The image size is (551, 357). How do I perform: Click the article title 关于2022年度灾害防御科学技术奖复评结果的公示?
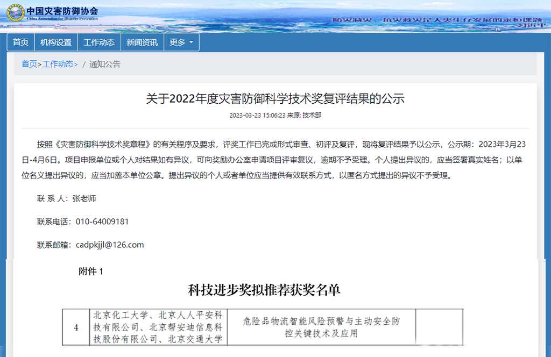275,98
